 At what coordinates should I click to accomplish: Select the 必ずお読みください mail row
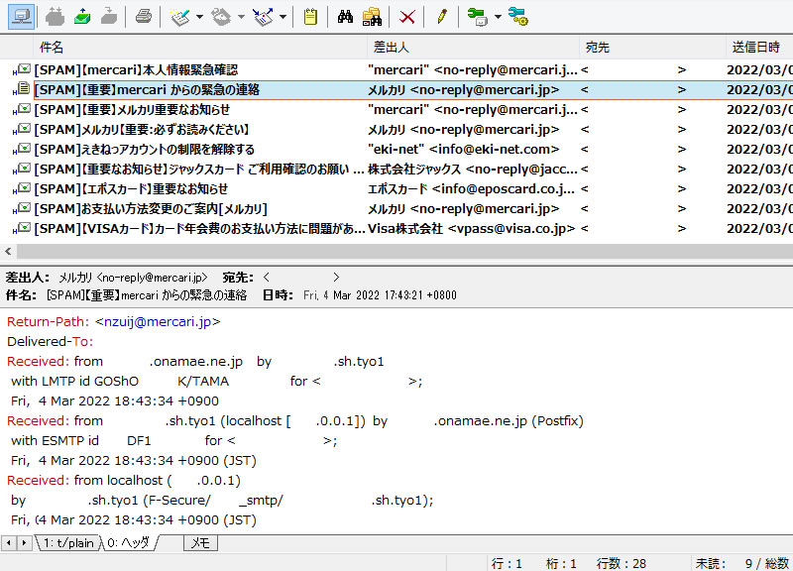[x=396, y=130]
